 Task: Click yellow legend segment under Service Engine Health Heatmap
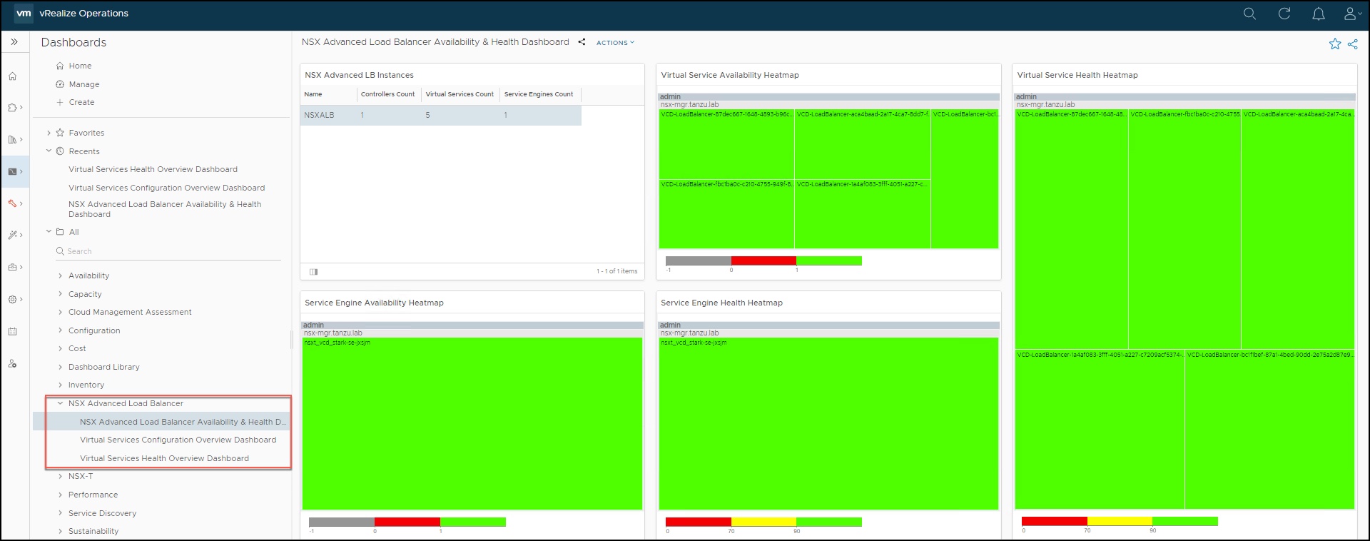(763, 522)
